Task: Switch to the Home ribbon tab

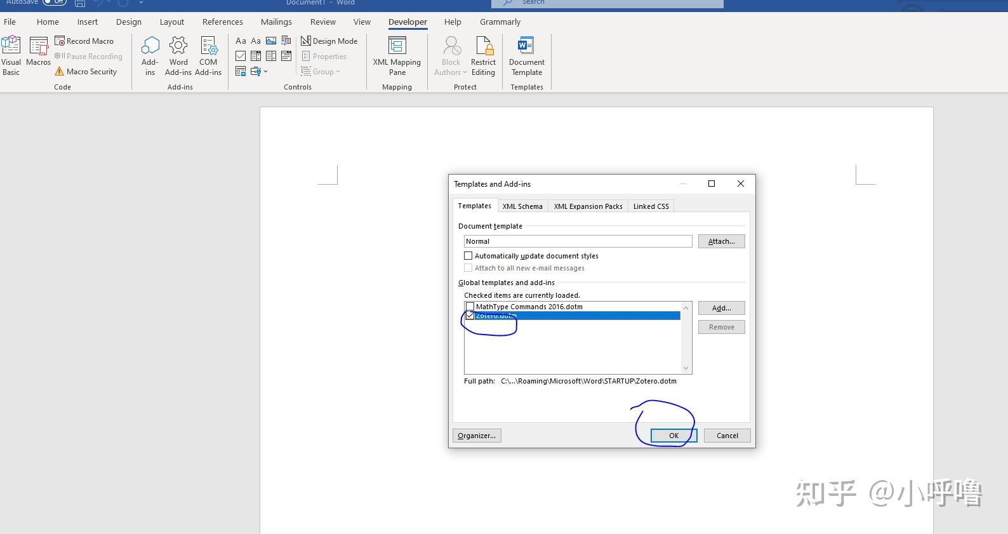Action: click(48, 22)
